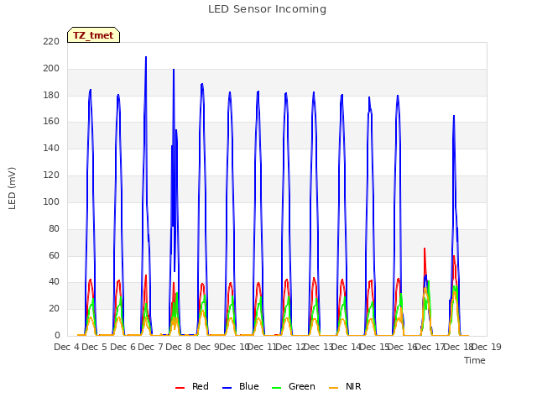Click the 0 y-axis tick value
537x403 pixels.
[x=57, y=336]
